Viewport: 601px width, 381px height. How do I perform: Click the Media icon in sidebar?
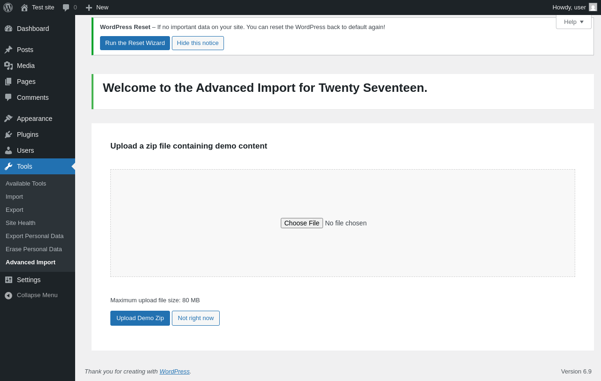coord(8,66)
